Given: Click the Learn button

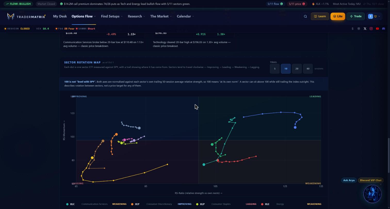Looking at the screenshot, I should (320, 16).
